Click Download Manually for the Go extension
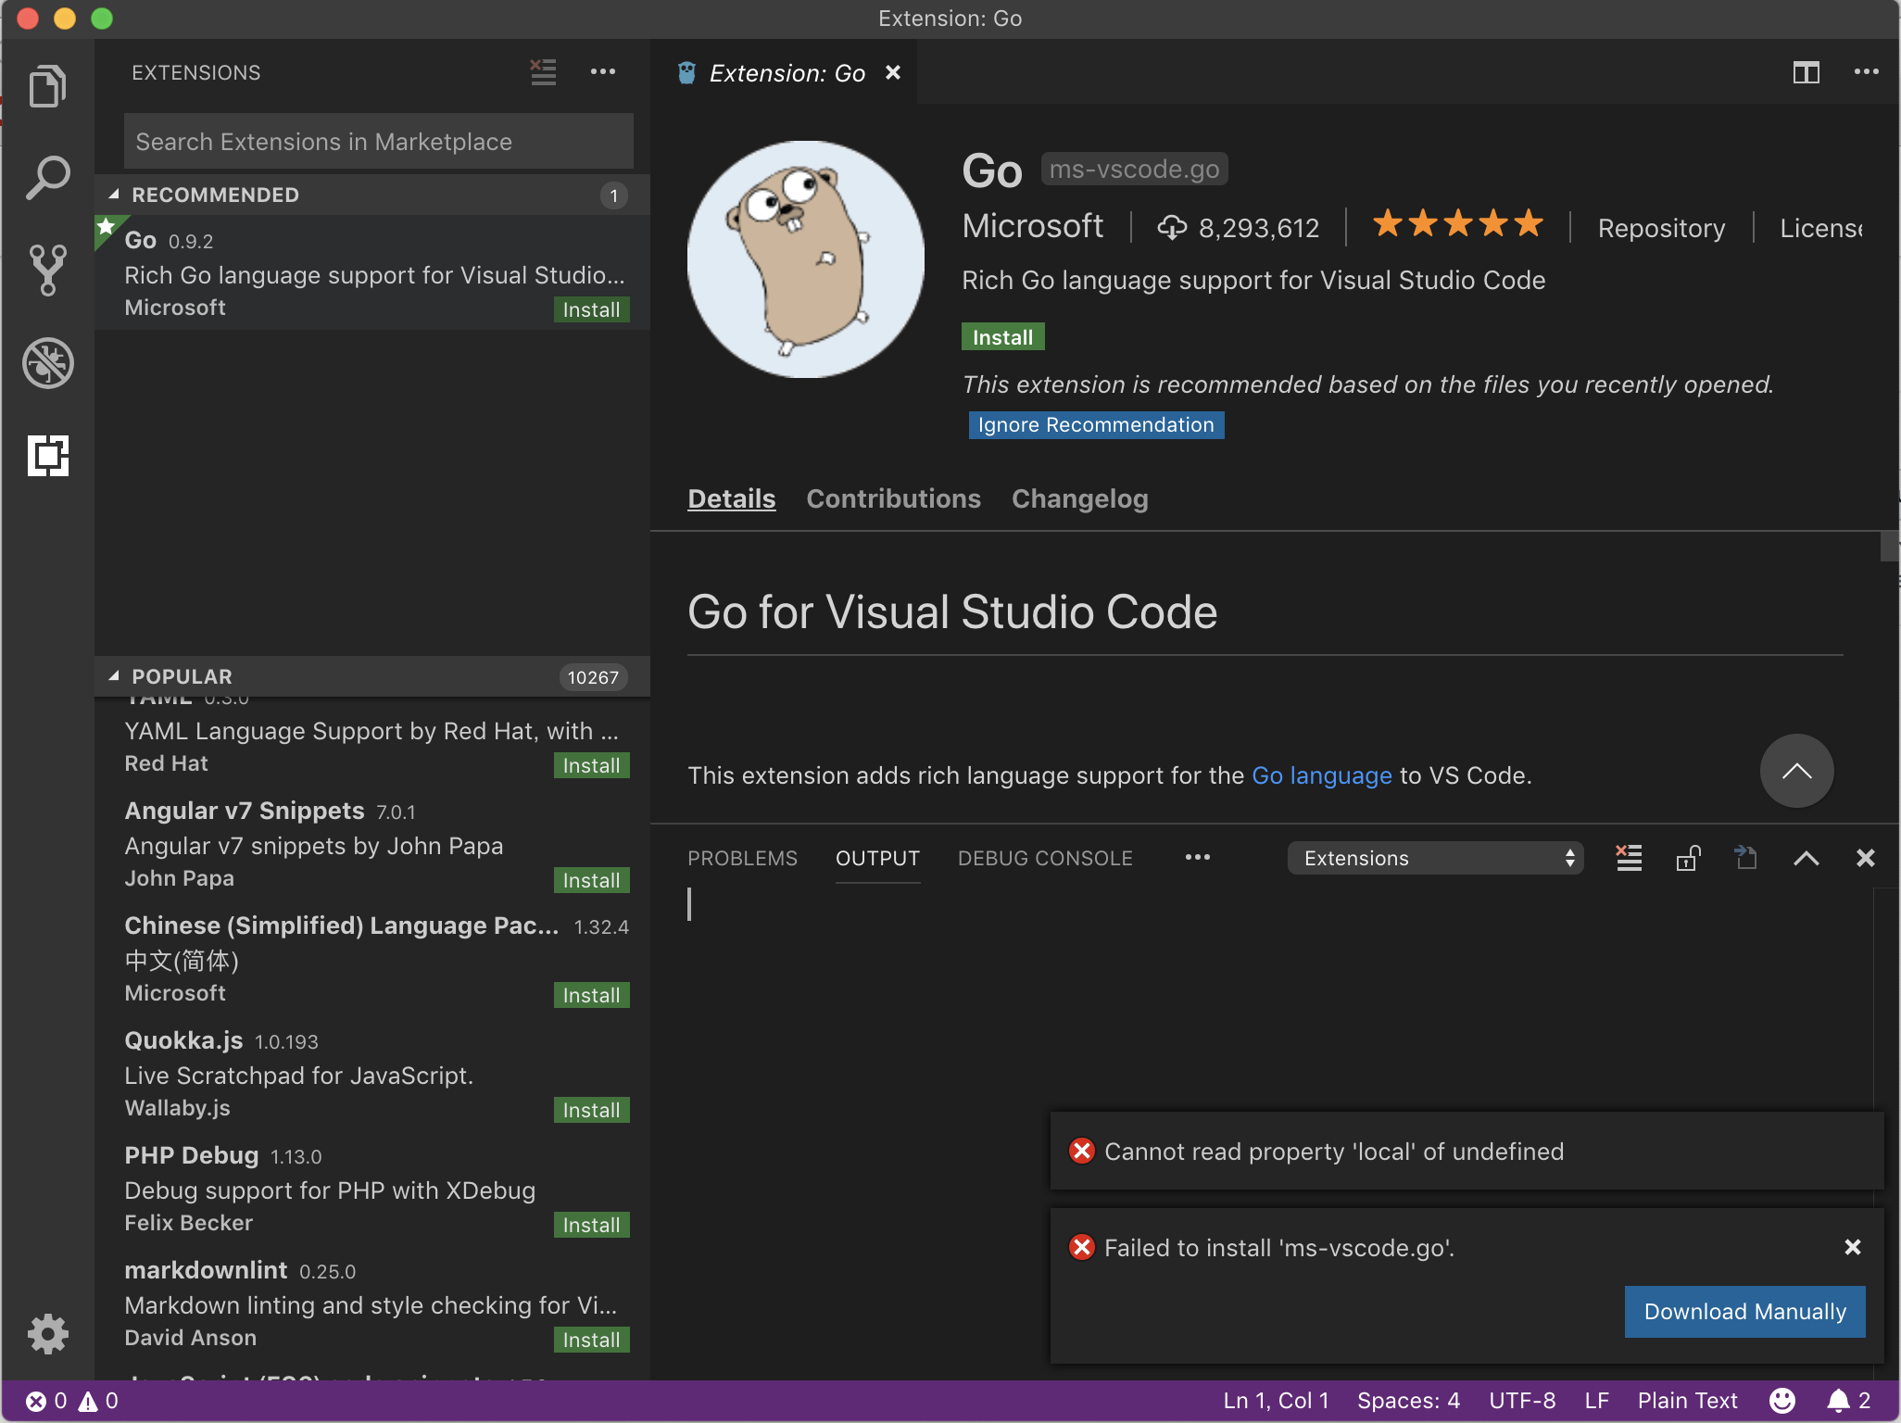This screenshot has width=1901, height=1423. pos(1744,1311)
